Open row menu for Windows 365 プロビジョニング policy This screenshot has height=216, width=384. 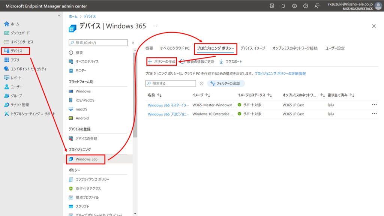[374, 114]
